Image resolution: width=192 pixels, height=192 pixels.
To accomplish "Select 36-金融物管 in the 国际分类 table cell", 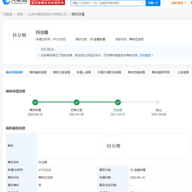I will 138,170.
